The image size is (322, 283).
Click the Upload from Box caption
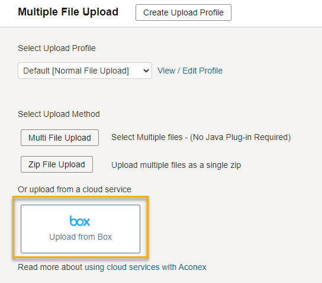80,237
